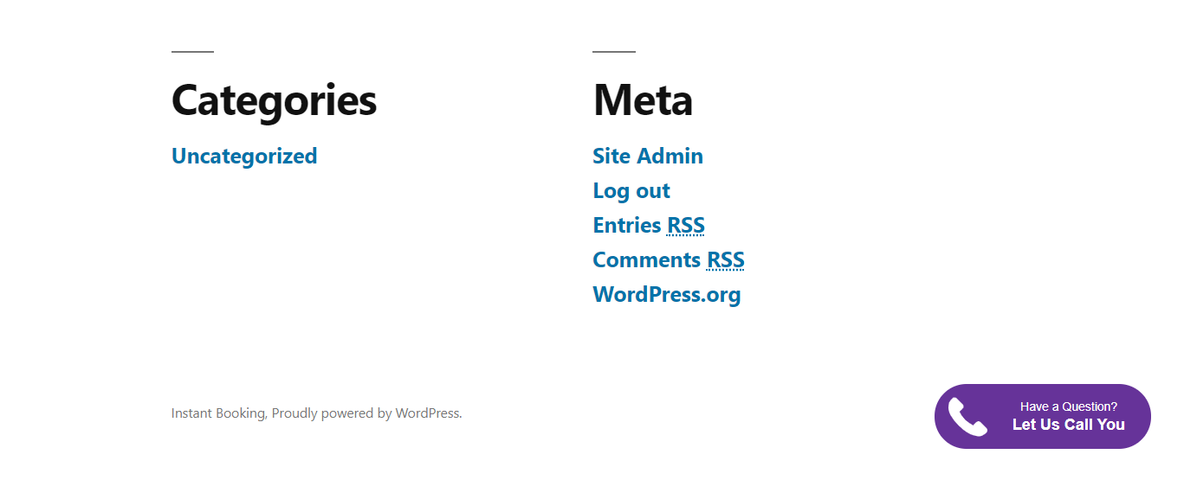
Task: Click the Instant Booking footer link
Action: pos(217,413)
